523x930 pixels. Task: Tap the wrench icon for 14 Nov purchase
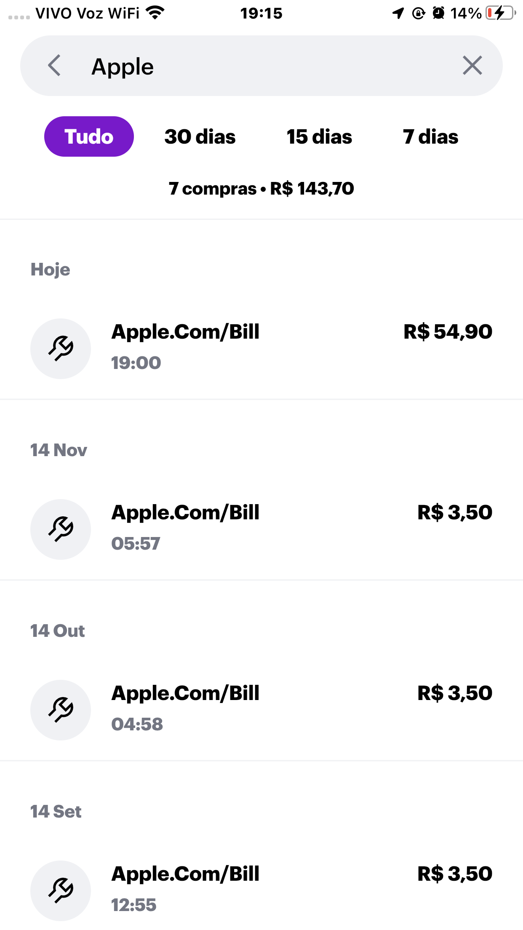click(61, 529)
